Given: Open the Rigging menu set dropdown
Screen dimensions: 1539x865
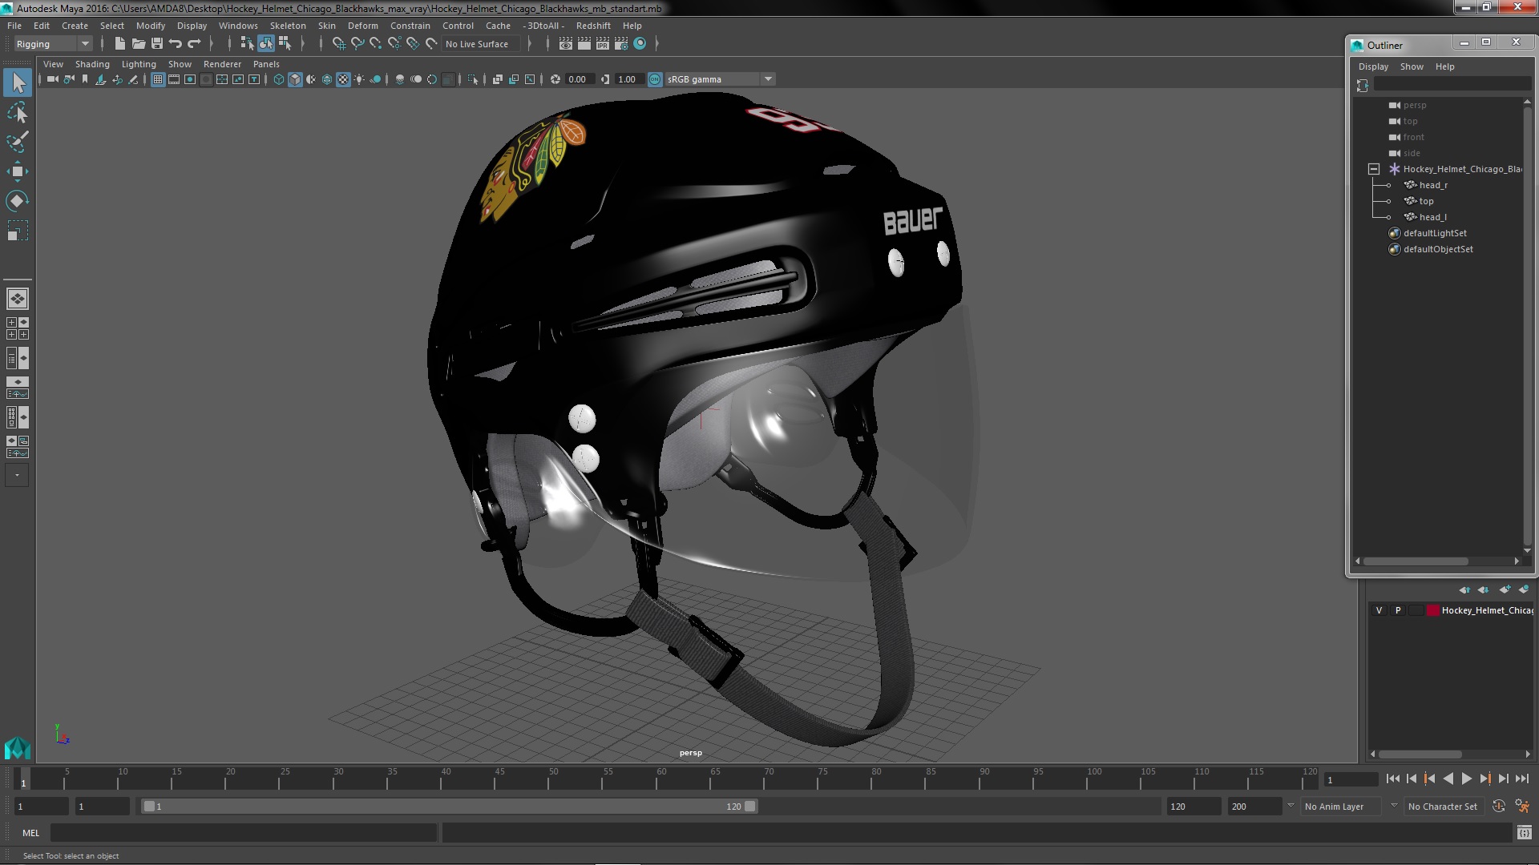Looking at the screenshot, I should [53, 44].
